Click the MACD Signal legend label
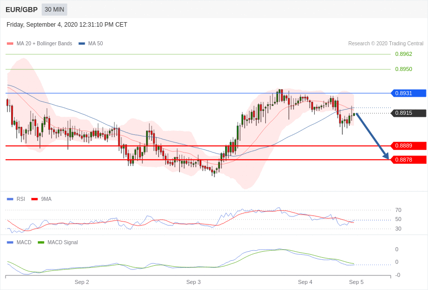This screenshot has width=428, height=290. [x=62, y=242]
